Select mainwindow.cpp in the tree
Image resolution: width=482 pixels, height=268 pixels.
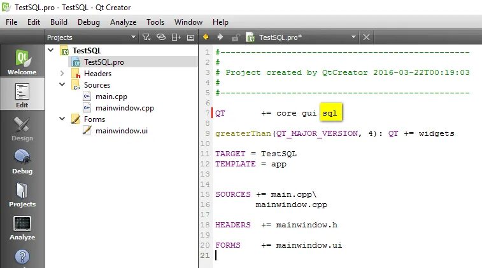(125, 108)
